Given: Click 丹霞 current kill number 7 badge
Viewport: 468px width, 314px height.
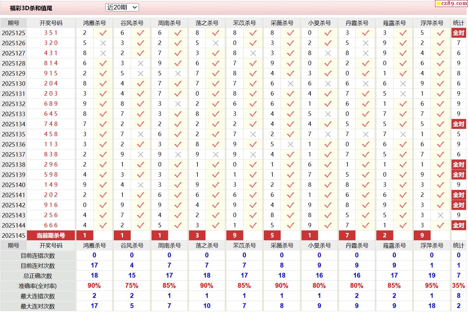Looking at the screenshot, I should [347, 235].
